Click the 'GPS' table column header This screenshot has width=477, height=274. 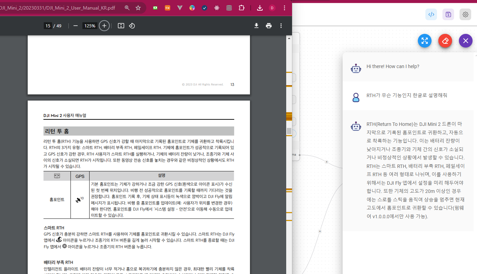coord(80,176)
